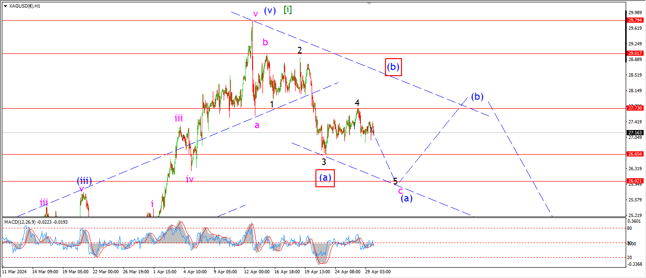The height and width of the screenshot is (278, 646).
Task: Click the dropdown triangle beside XAGUSD title
Action: click(5, 6)
